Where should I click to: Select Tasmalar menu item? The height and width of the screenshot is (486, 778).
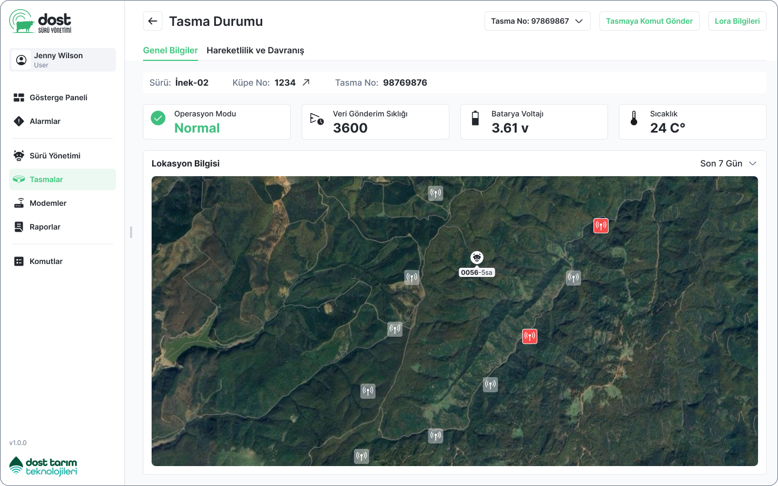[x=63, y=179]
